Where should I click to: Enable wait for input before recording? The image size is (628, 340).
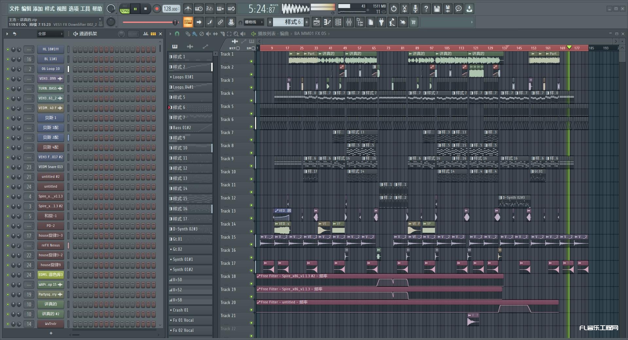(x=199, y=9)
